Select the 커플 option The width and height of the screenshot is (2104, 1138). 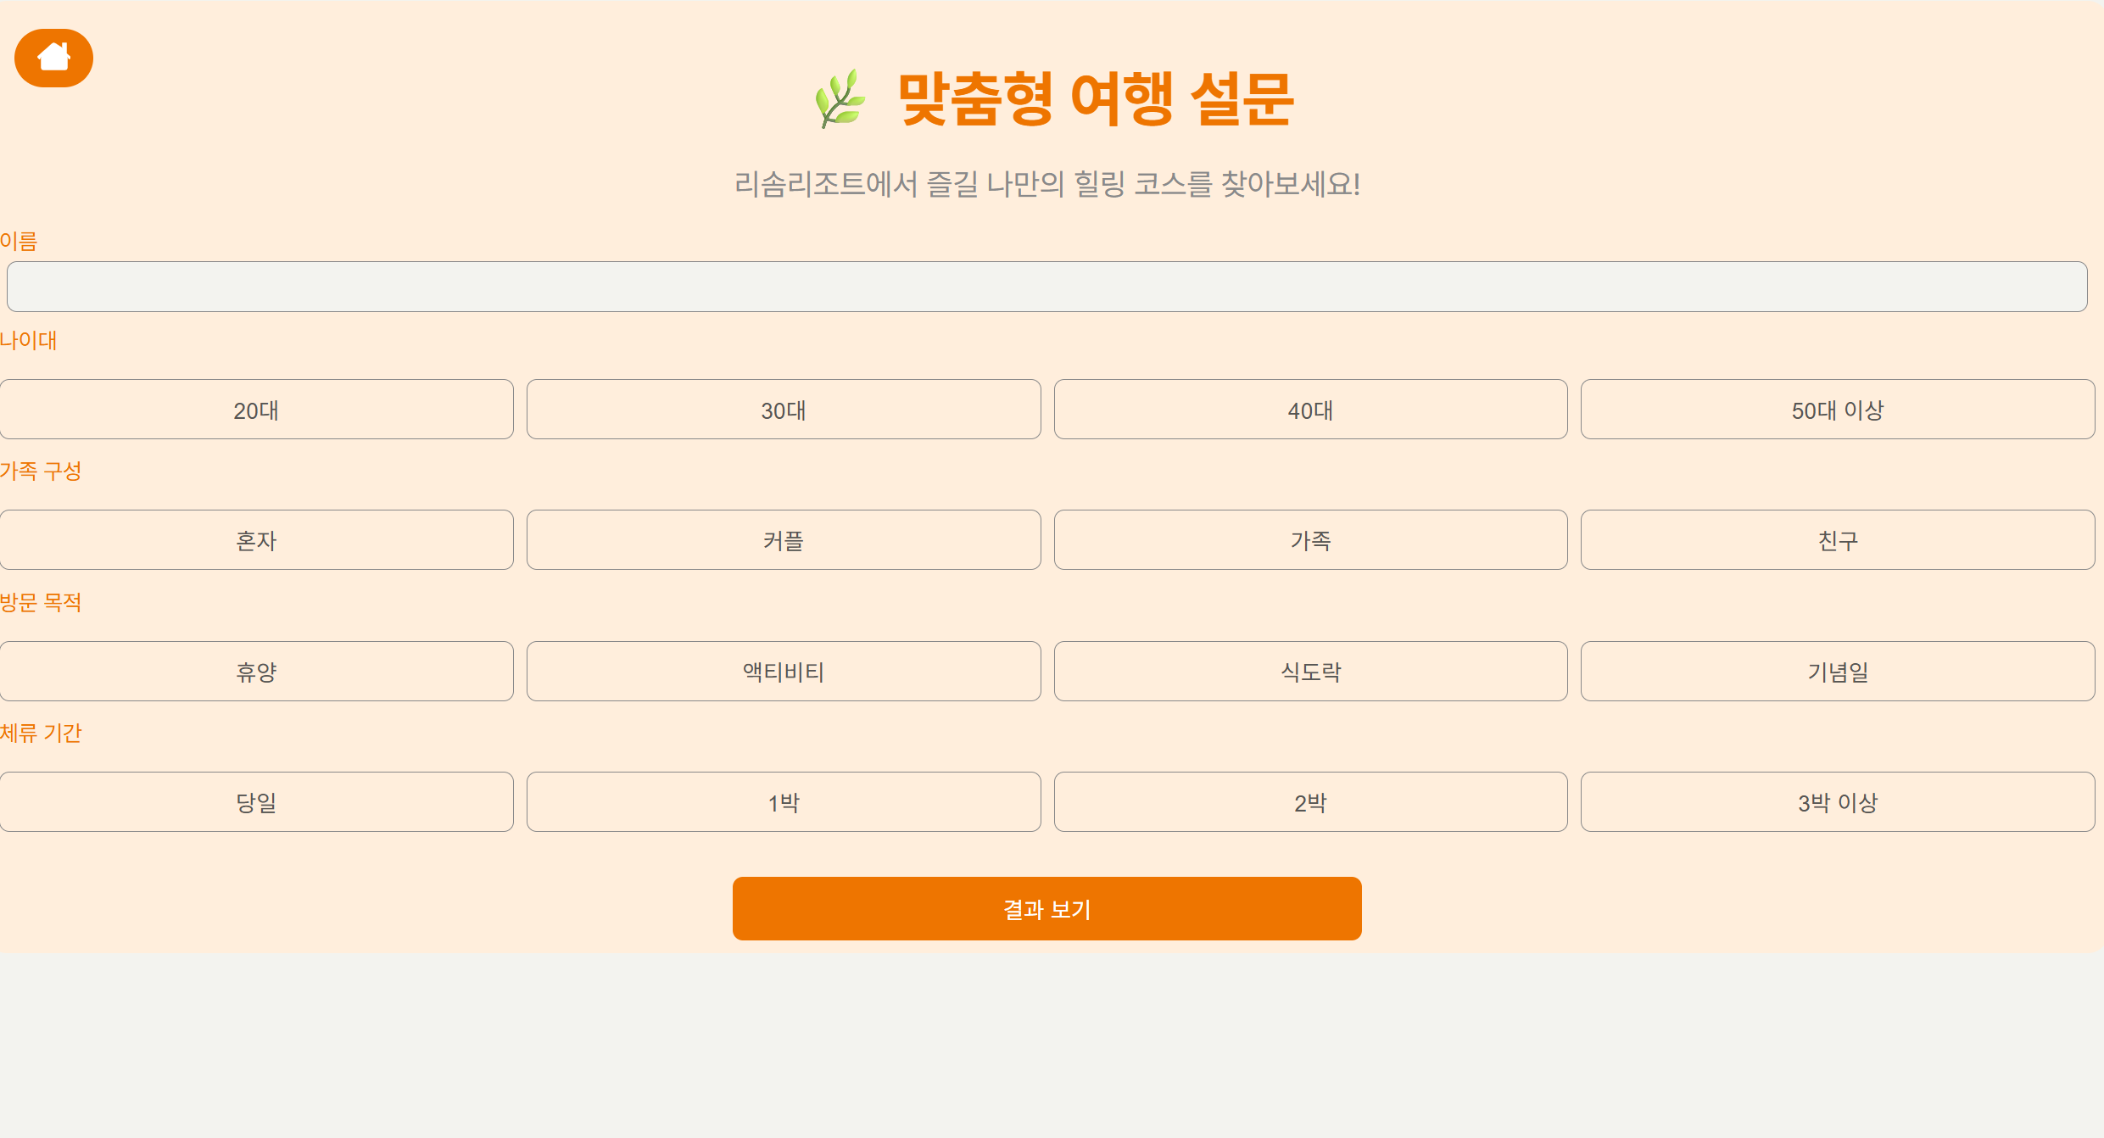click(x=784, y=540)
